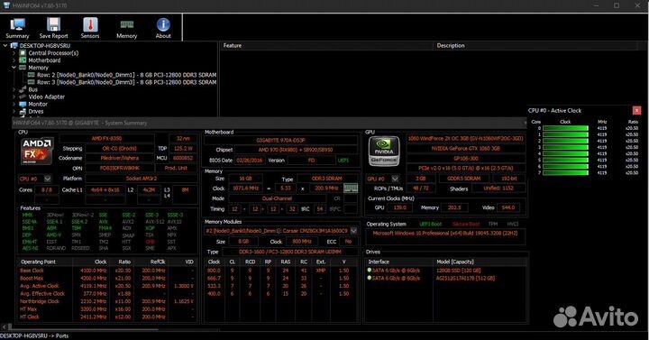Click the 'Secure Boot' label
The width and height of the screenshot is (649, 340).
point(466,224)
